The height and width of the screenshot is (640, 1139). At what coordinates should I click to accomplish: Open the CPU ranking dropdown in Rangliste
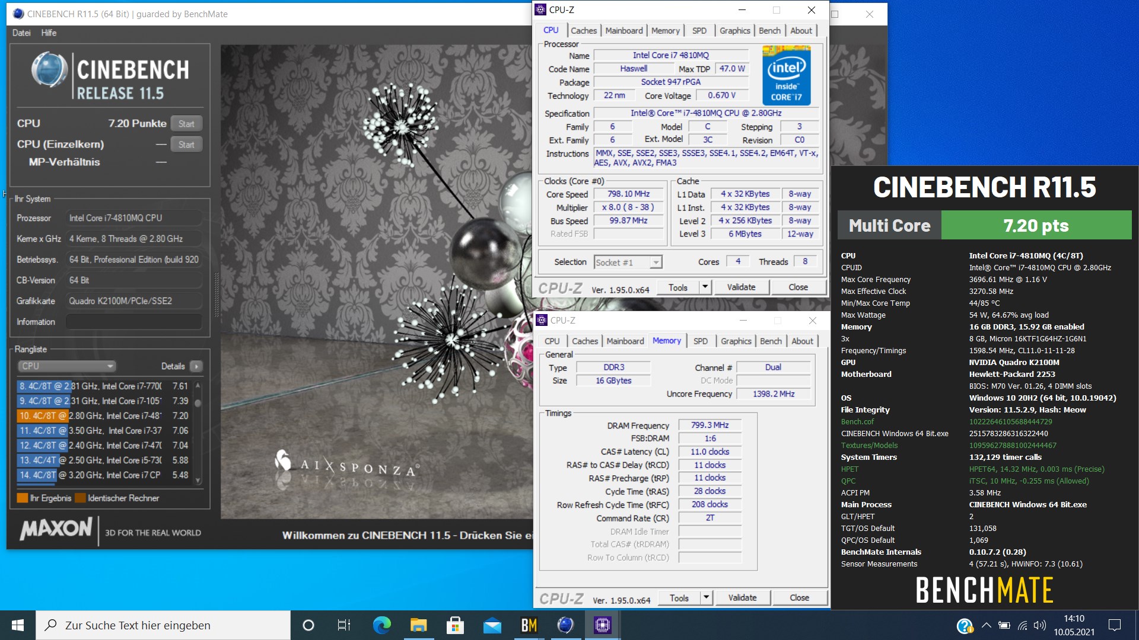coord(66,366)
